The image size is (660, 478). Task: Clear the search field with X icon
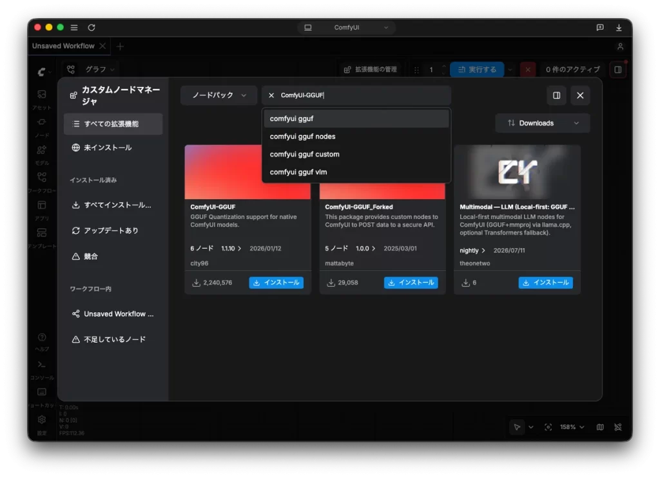271,95
